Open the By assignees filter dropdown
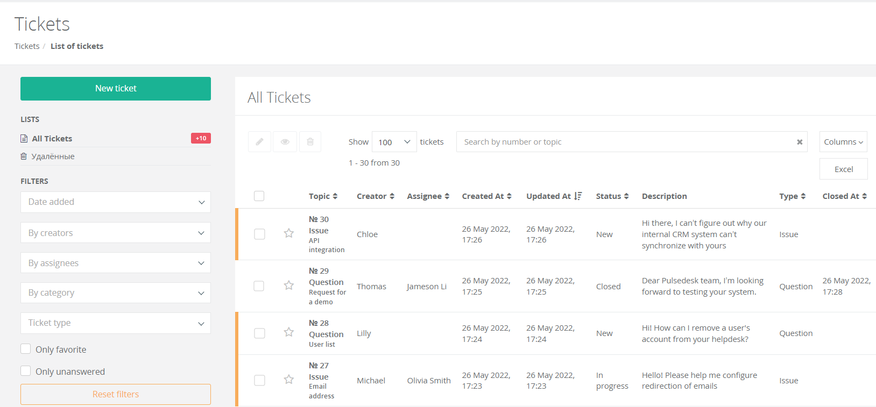The height and width of the screenshot is (407, 876). click(116, 263)
